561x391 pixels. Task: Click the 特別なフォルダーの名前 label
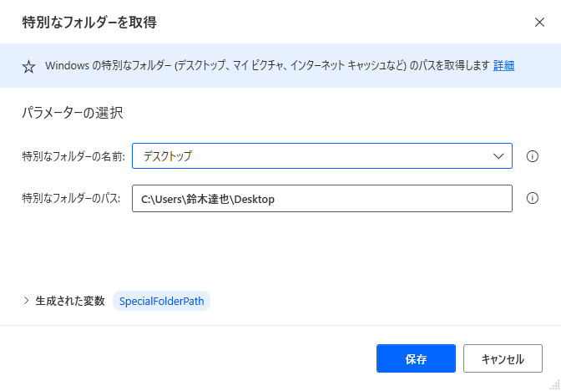[73, 156]
